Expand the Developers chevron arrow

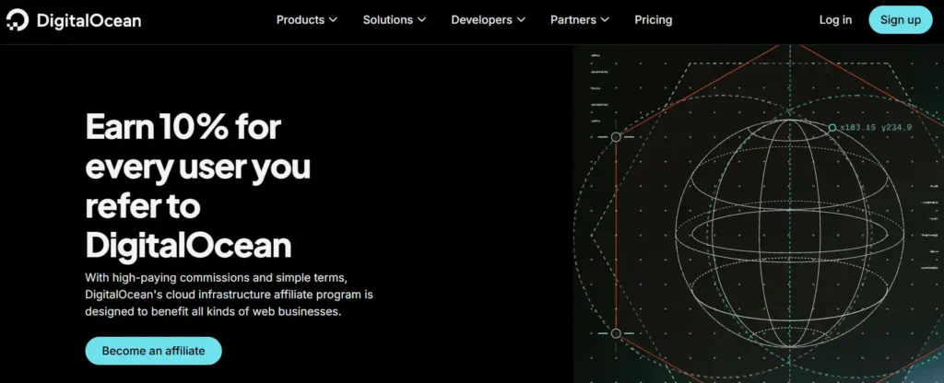coord(521,20)
